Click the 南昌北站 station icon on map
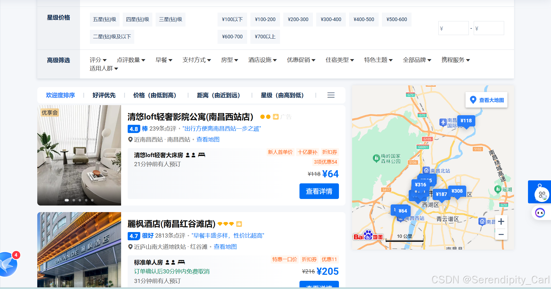The width and height of the screenshot is (551, 289). point(426,170)
